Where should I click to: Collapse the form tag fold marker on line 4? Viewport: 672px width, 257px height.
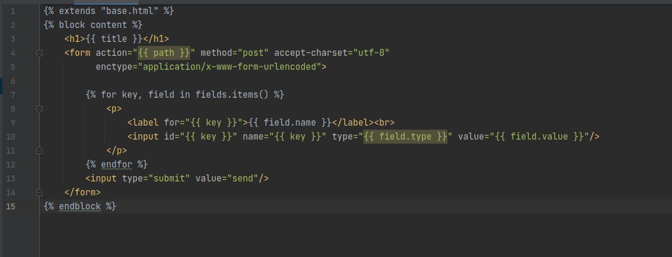40,53
